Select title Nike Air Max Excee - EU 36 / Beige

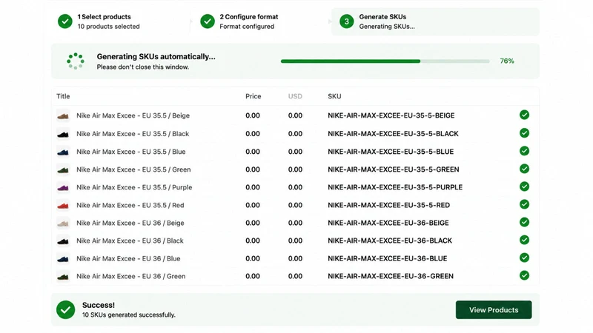click(130, 223)
